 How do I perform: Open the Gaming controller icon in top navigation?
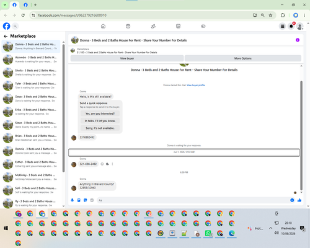coord(203,26)
